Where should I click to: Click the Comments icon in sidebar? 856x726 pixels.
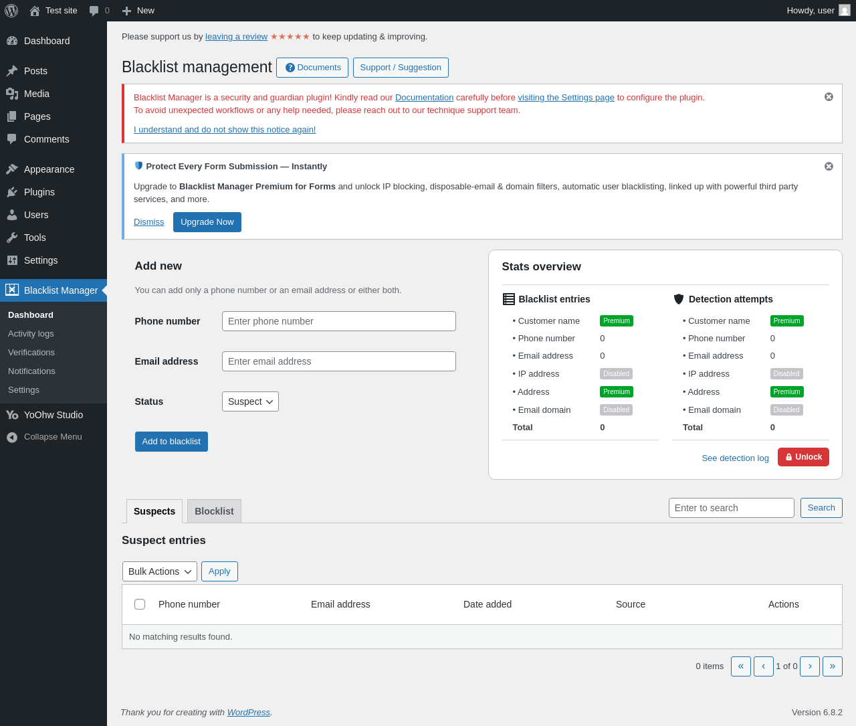coord(12,139)
